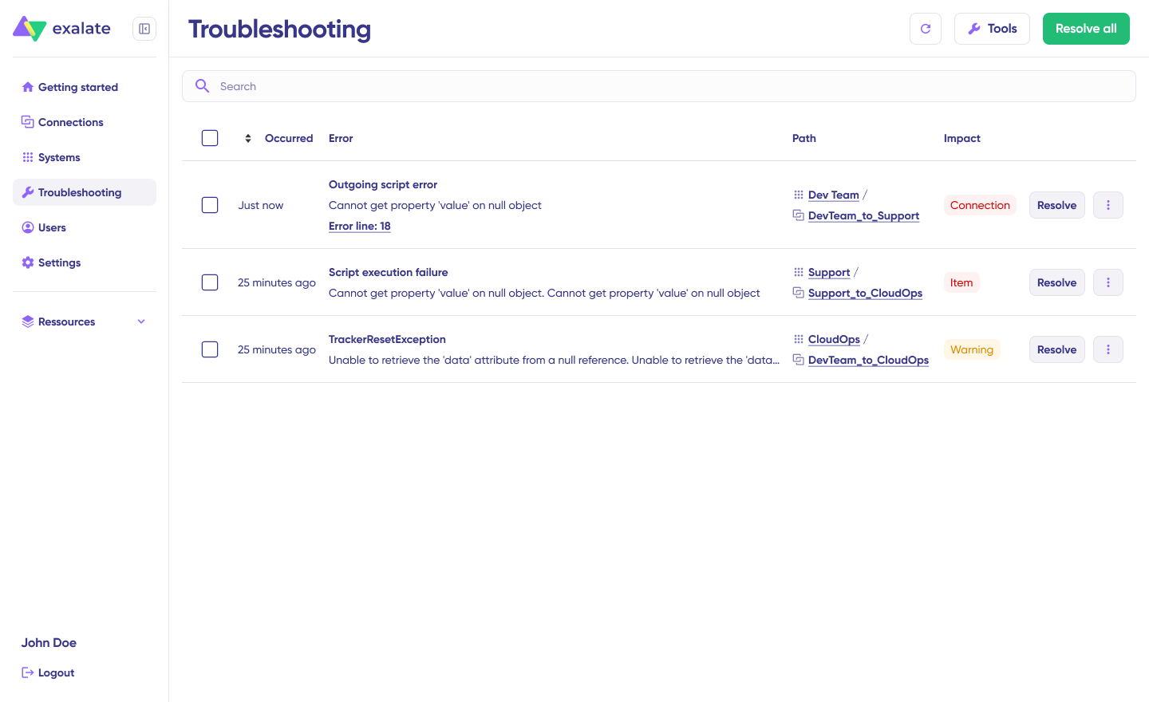Click connection icon beside DevTeam_to_Support
Image resolution: width=1149 pixels, height=702 pixels.
pos(798,215)
